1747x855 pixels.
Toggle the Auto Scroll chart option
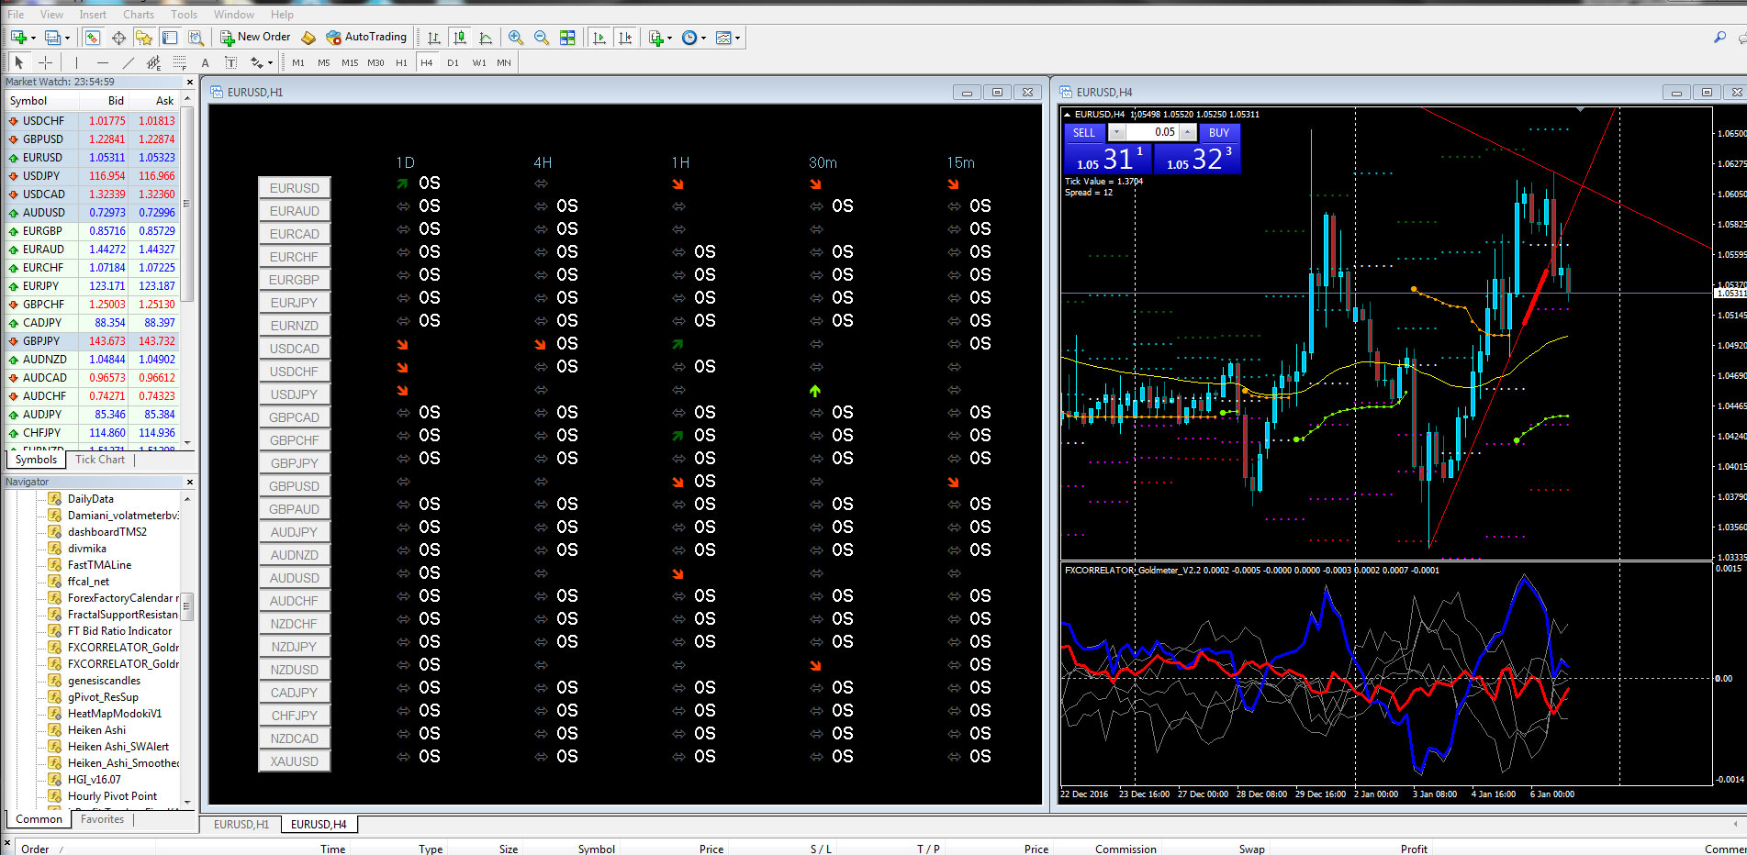pyautogui.click(x=599, y=38)
